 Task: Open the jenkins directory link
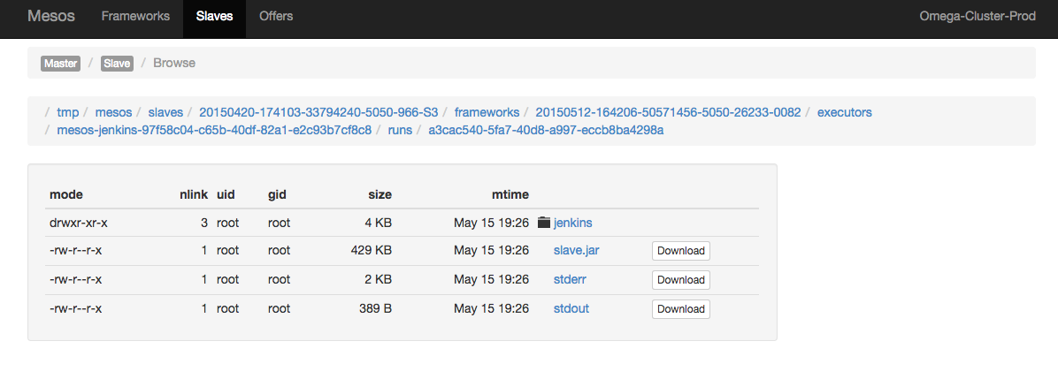tap(571, 223)
